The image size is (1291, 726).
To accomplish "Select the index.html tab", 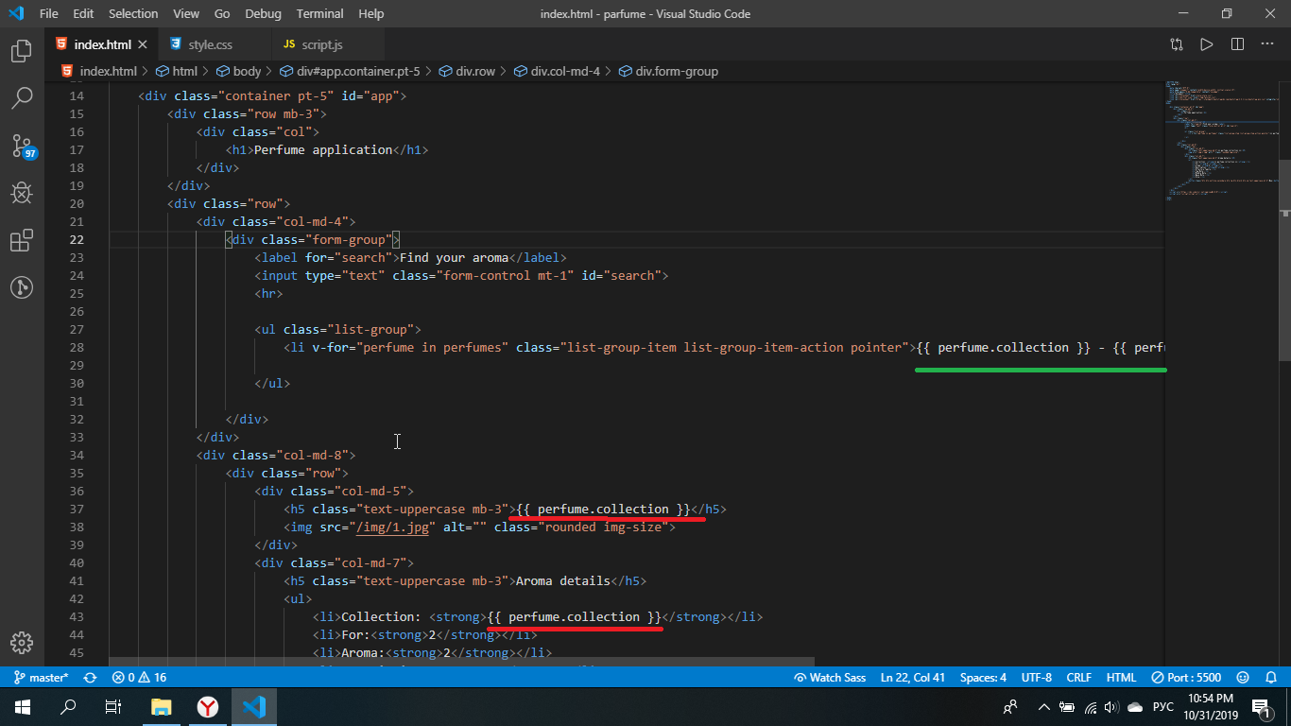I will click(x=102, y=44).
